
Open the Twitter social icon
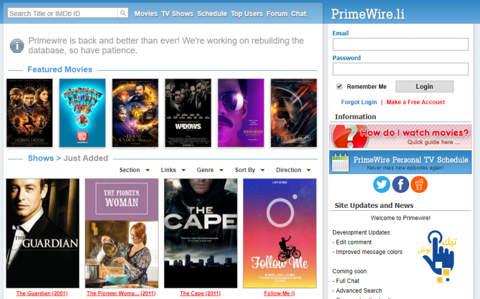click(x=382, y=185)
